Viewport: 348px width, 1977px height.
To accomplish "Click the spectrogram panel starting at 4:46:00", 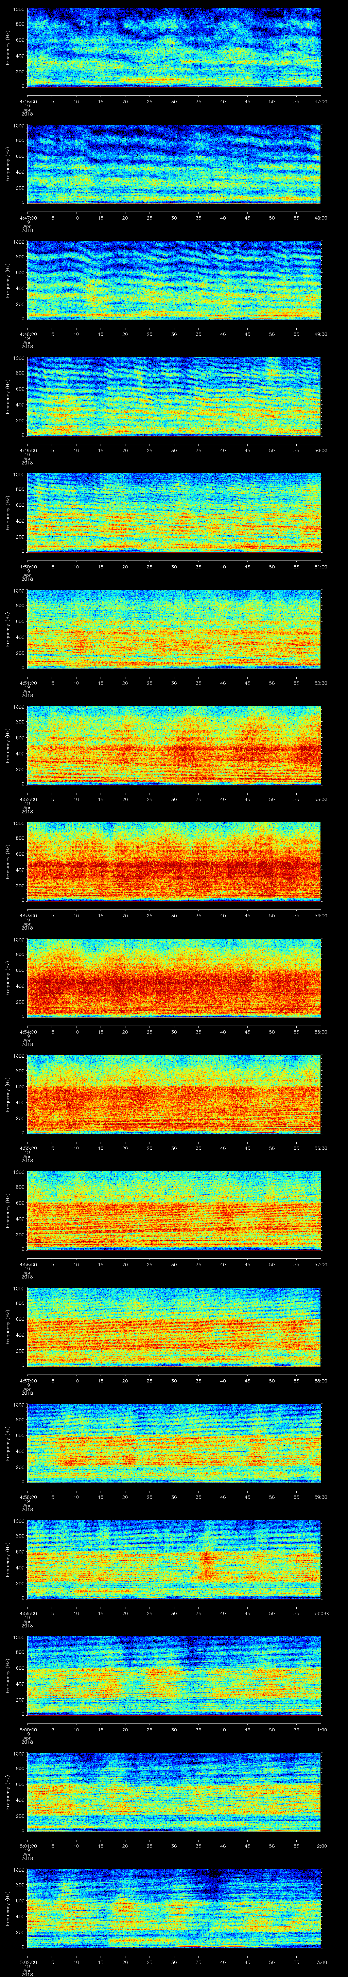I will tap(174, 48).
